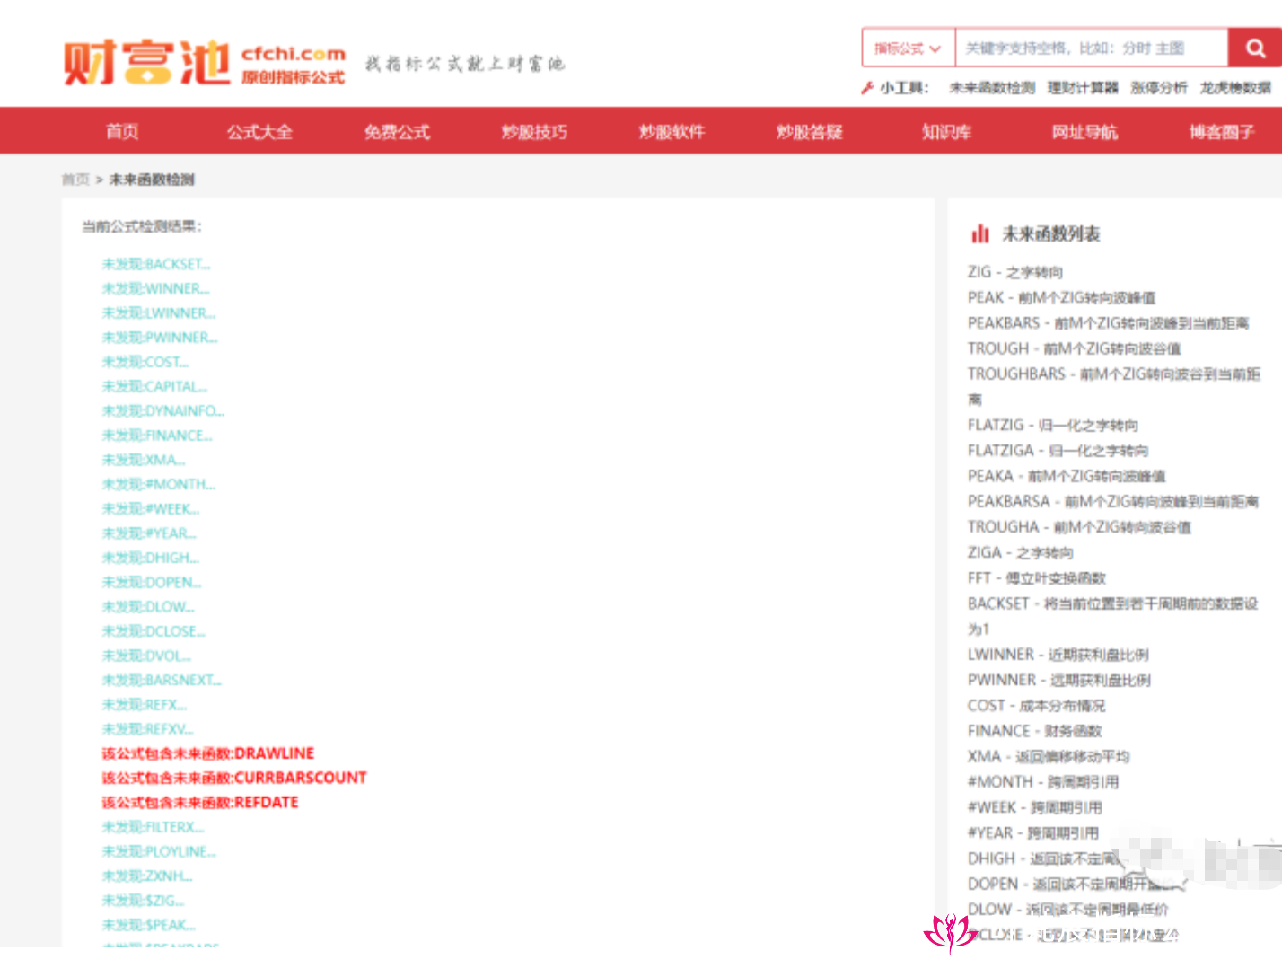Open the 炒股技巧 menu item
Viewport: 1282px width, 977px height.
tap(534, 131)
